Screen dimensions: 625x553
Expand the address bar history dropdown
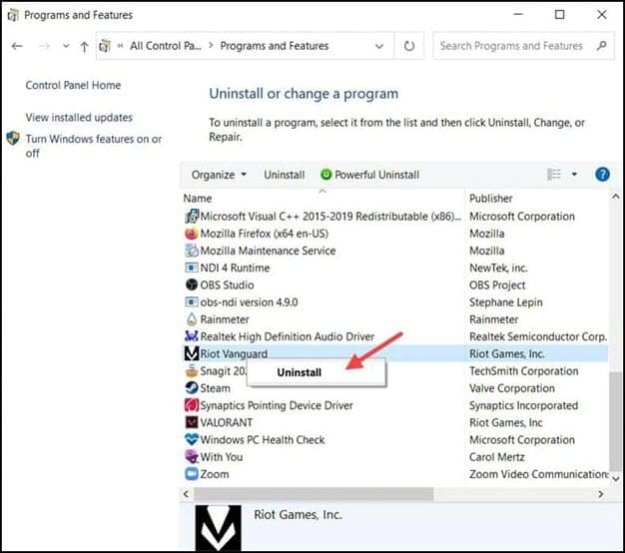click(x=378, y=46)
